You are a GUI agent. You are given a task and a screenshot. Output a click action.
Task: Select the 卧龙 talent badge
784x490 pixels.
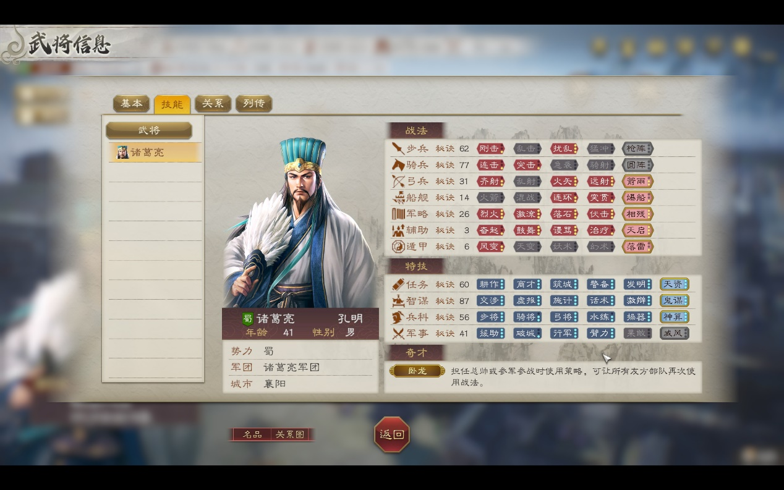[417, 371]
